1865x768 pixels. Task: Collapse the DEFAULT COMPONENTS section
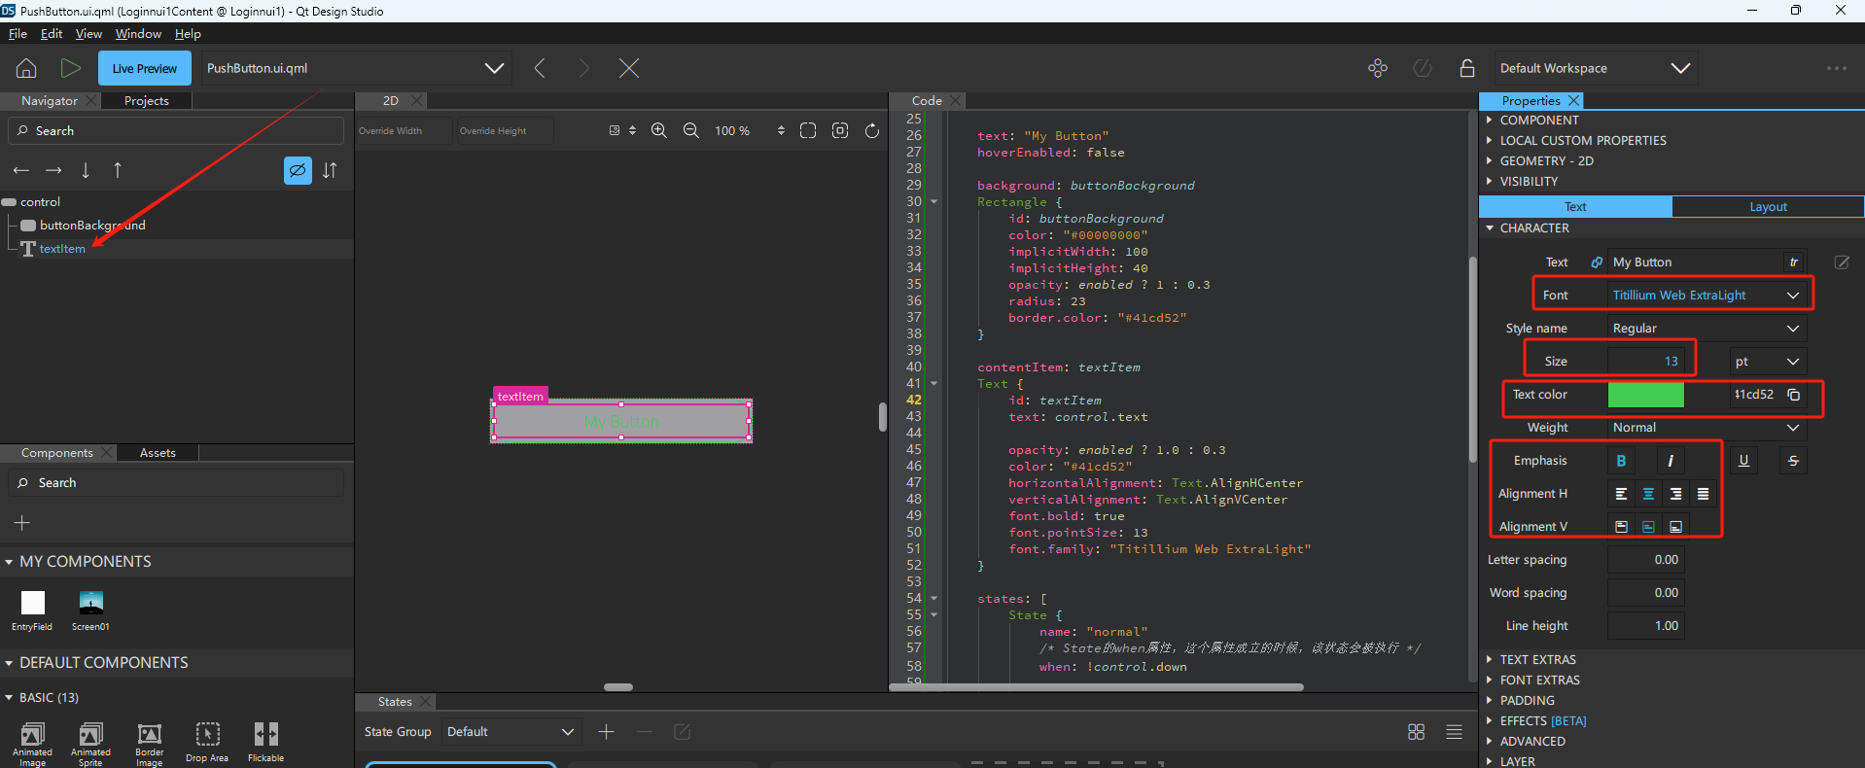[9, 663]
